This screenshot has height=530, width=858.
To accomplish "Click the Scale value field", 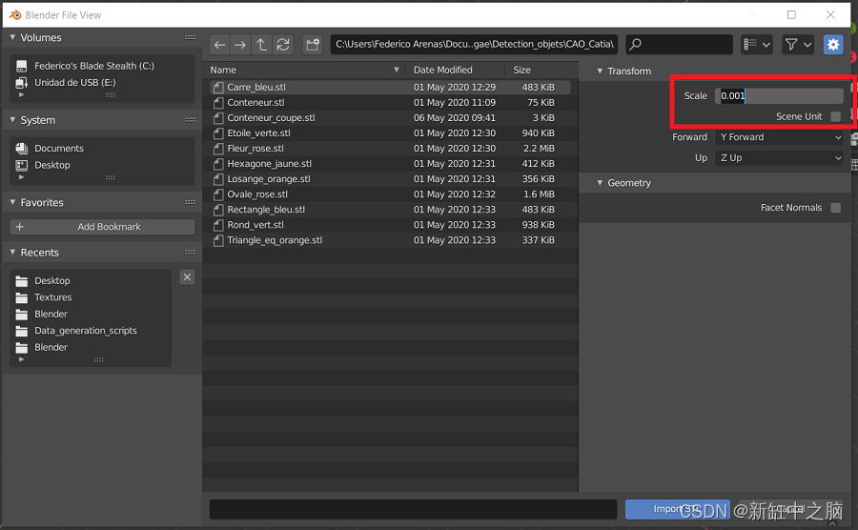I will [x=779, y=95].
